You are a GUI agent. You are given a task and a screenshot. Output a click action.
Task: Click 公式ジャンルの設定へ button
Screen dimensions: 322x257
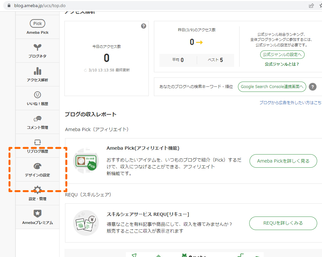pos(282,55)
